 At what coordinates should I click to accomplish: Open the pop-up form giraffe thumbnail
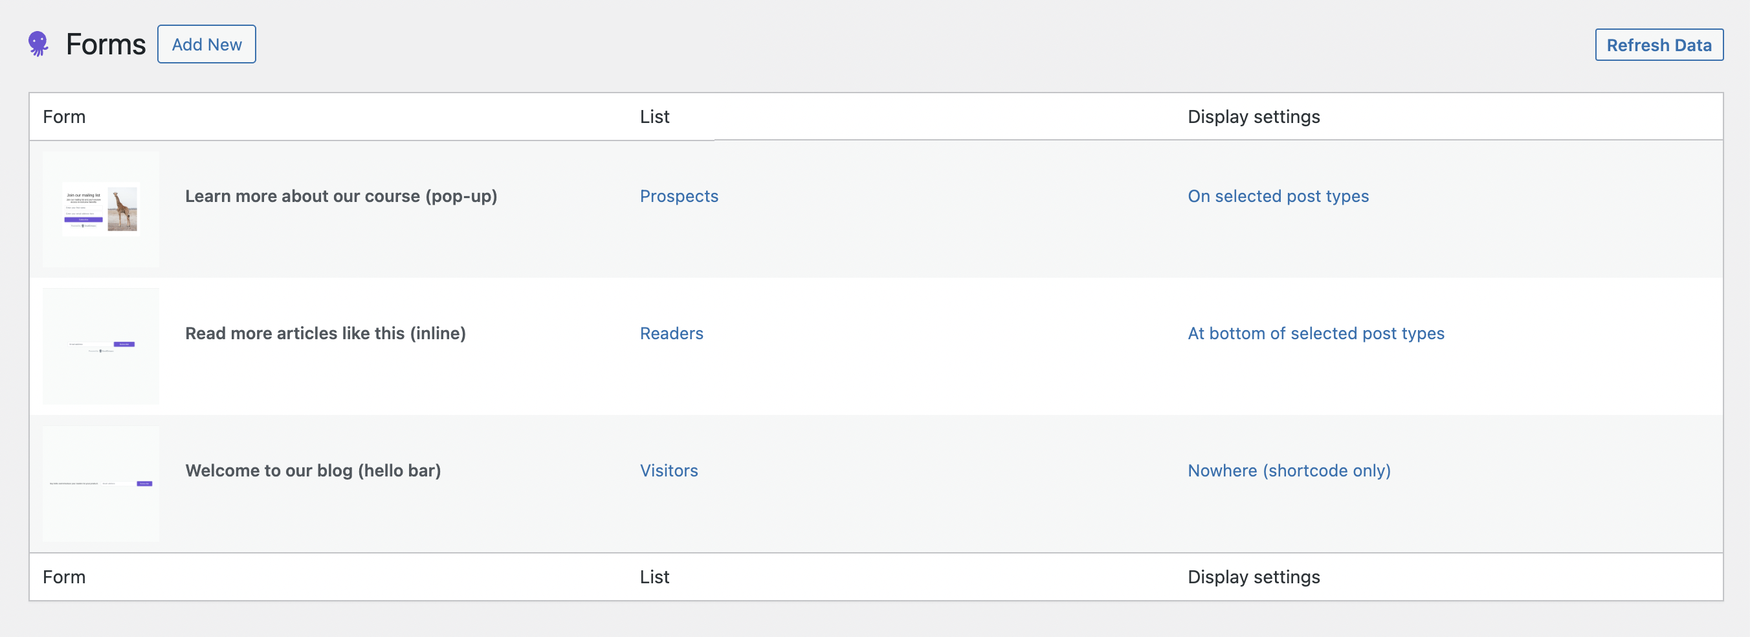pos(101,208)
